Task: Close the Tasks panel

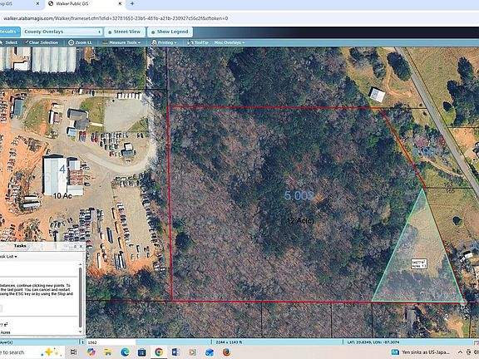Action: [81, 246]
